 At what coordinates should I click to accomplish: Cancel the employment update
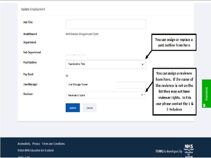pos(89,108)
